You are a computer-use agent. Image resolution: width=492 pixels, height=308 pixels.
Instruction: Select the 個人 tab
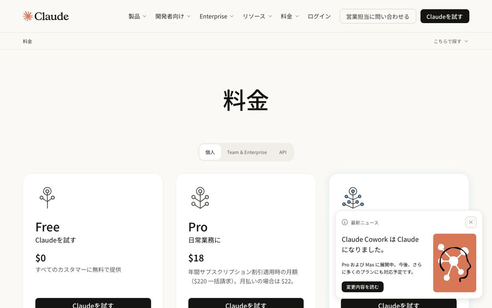coord(210,152)
